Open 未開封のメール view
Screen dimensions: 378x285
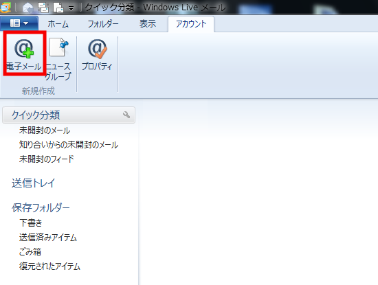pos(45,130)
